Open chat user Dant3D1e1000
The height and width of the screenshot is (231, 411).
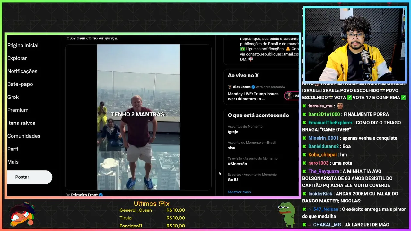tap(324, 114)
